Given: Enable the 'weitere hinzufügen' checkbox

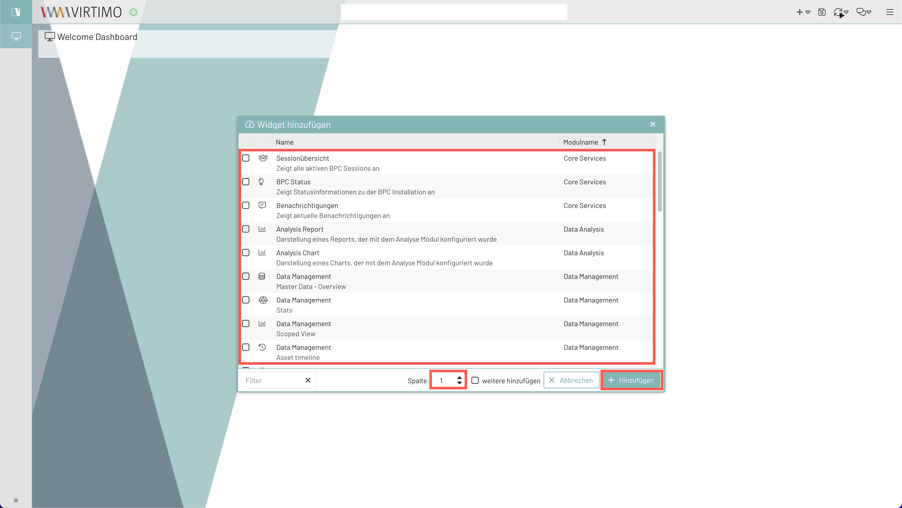Looking at the screenshot, I should [475, 380].
